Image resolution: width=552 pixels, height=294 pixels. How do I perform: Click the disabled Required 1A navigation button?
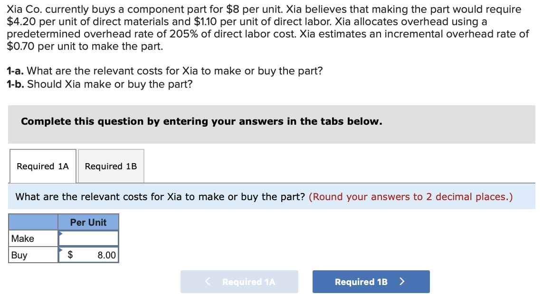[x=239, y=281]
